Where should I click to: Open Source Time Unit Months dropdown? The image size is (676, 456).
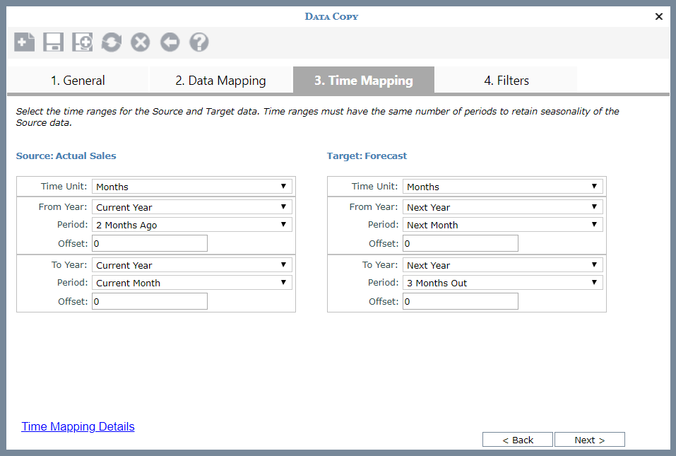192,187
